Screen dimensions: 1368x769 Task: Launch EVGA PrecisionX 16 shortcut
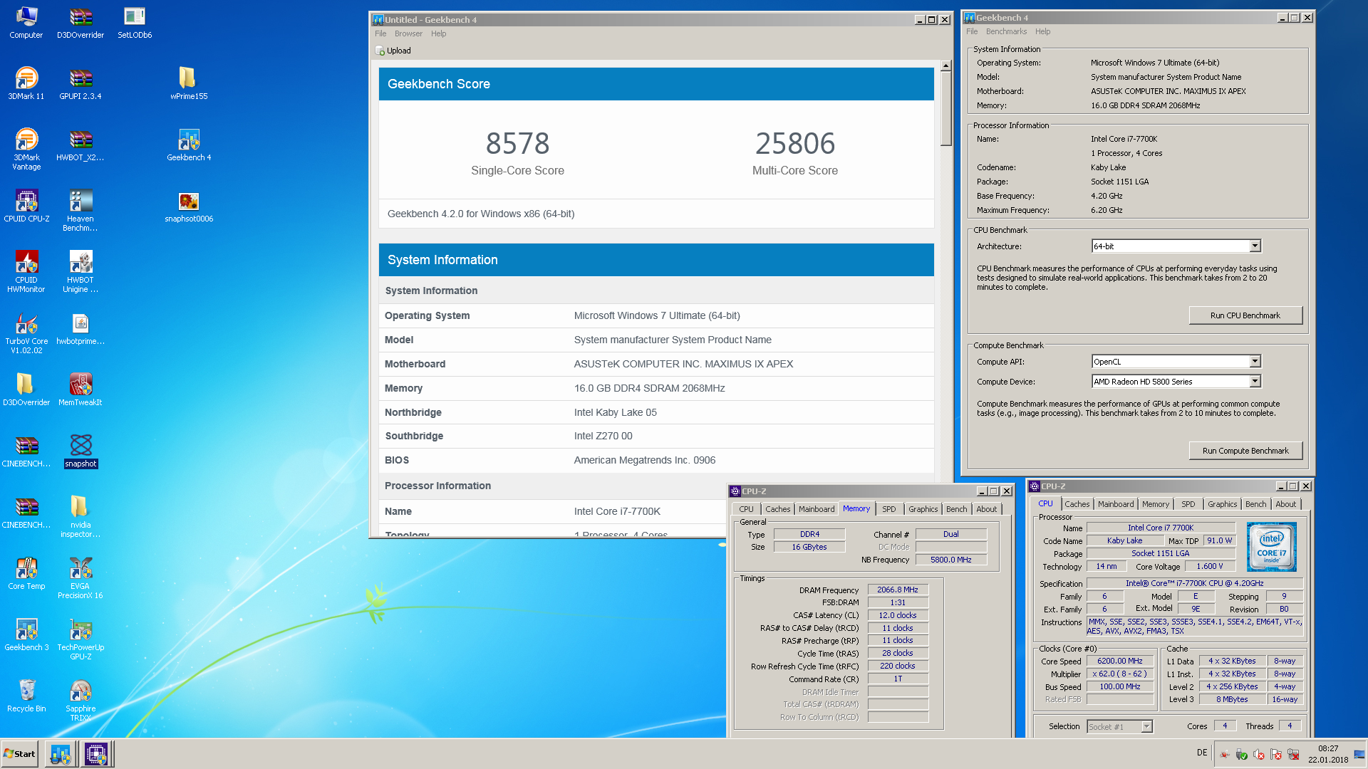[x=81, y=577]
